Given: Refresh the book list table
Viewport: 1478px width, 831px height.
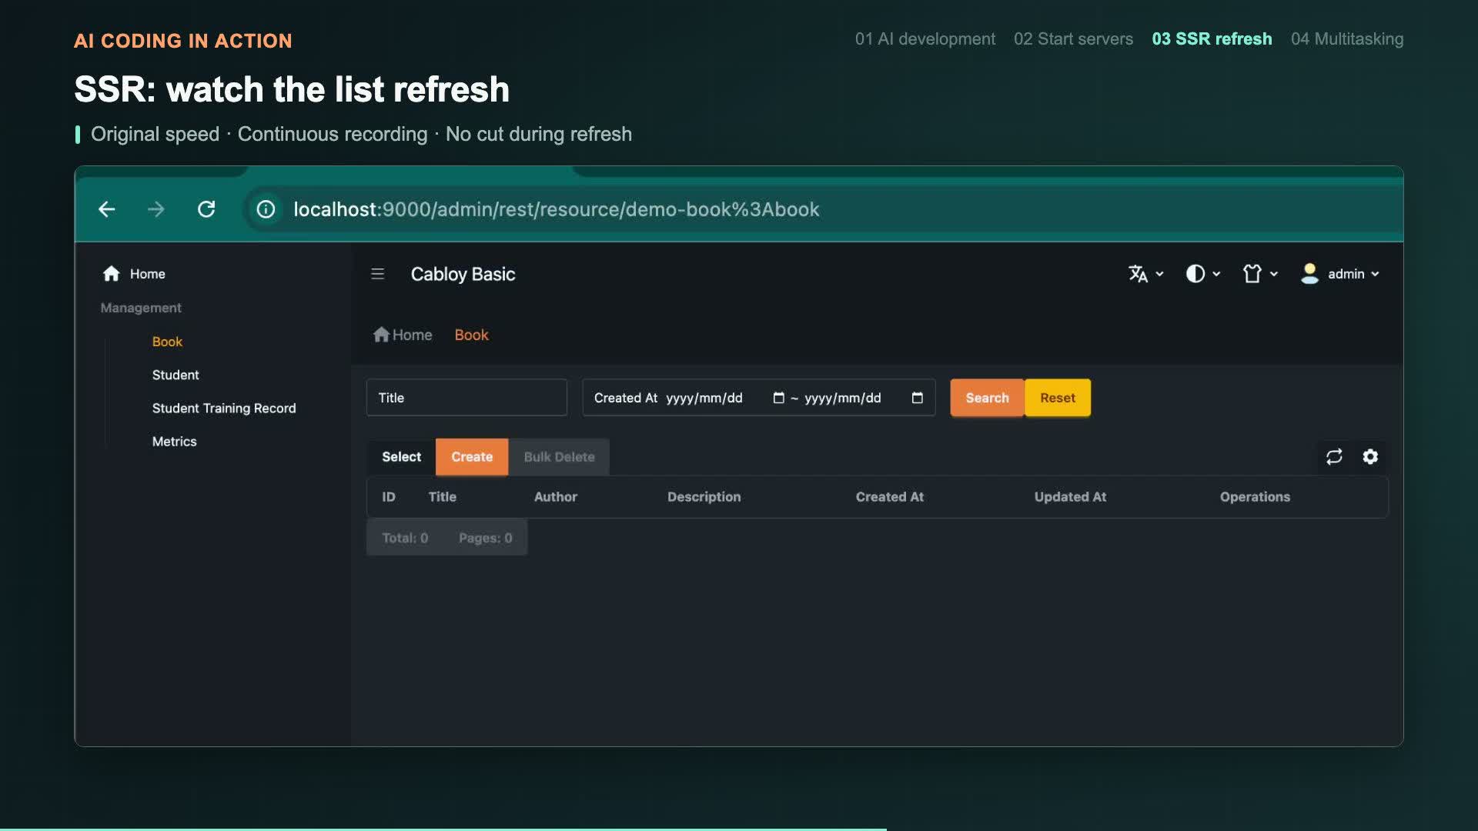Looking at the screenshot, I should pyautogui.click(x=1334, y=457).
